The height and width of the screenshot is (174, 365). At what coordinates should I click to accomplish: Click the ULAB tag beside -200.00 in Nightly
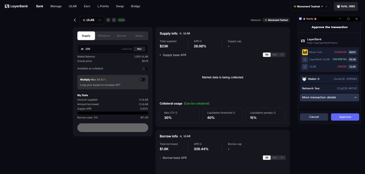click(x=352, y=67)
